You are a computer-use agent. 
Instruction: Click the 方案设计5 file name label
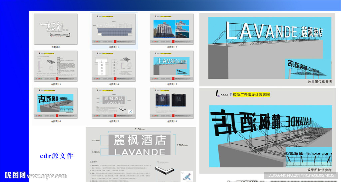(172, 84)
